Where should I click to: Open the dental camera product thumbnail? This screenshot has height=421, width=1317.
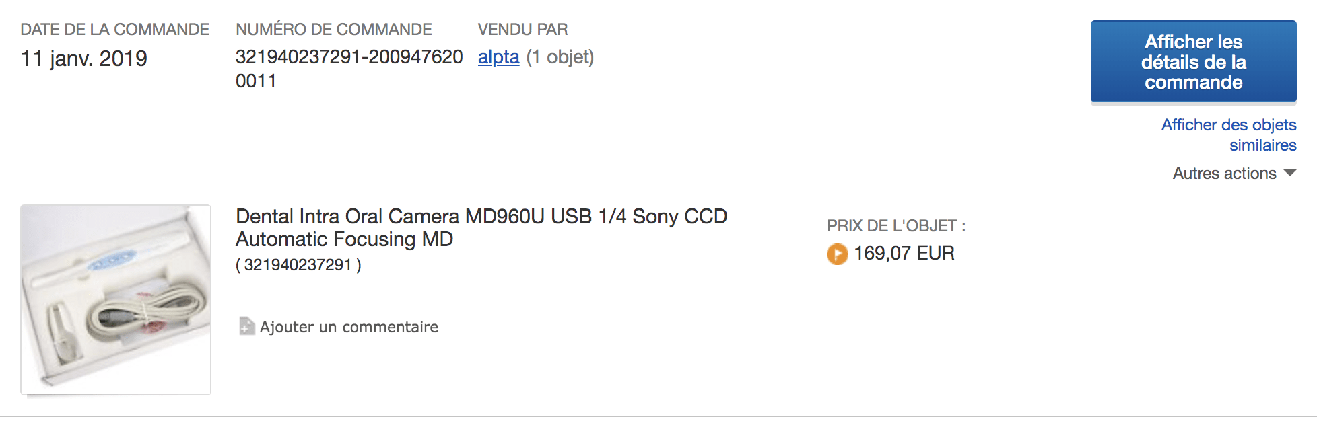click(x=116, y=299)
